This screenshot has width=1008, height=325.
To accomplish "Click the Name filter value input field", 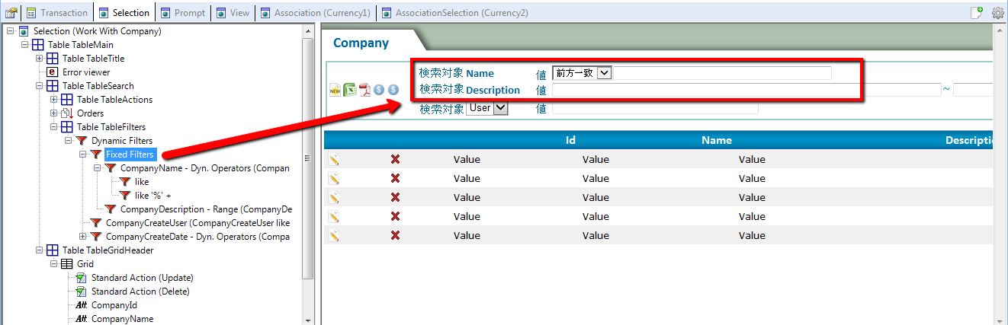I will click(x=722, y=73).
